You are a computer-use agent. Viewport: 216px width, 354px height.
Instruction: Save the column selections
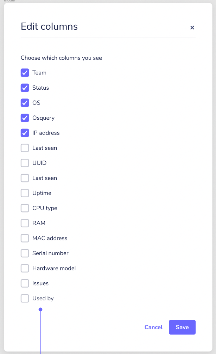pyautogui.click(x=182, y=327)
